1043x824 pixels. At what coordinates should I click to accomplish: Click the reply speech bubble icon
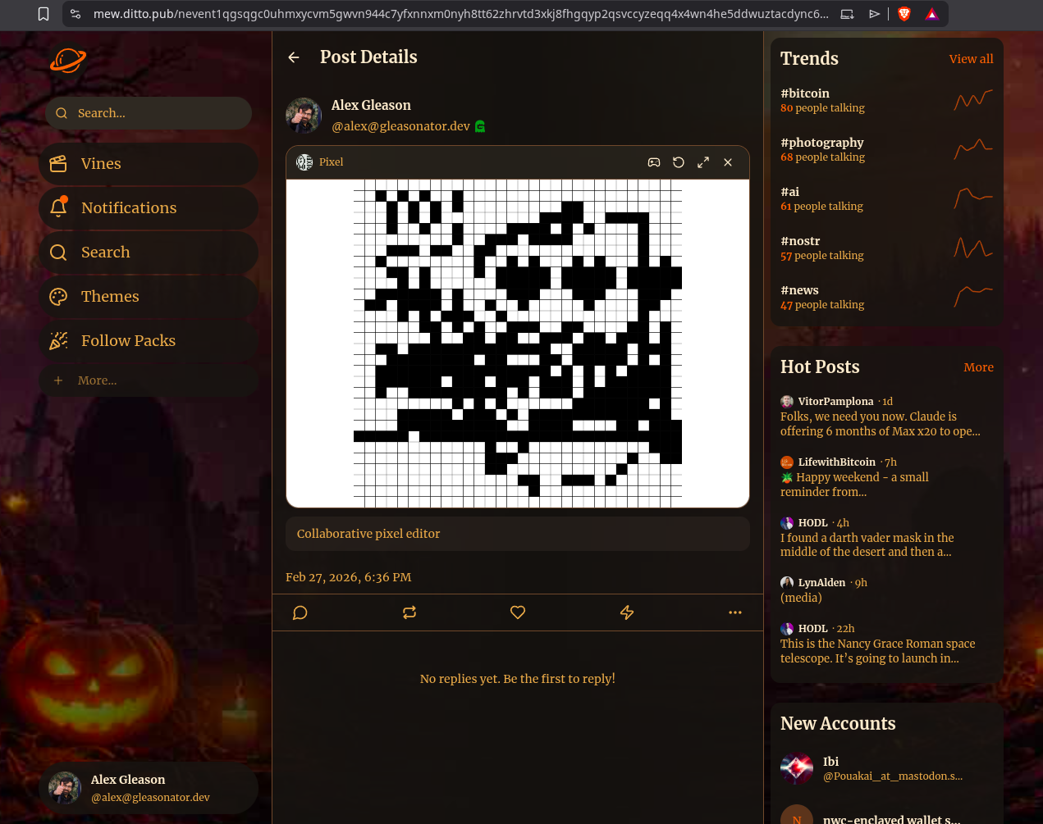tap(300, 612)
